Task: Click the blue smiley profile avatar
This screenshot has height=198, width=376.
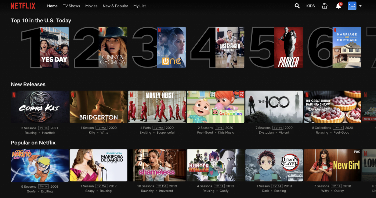Action: 352,6
